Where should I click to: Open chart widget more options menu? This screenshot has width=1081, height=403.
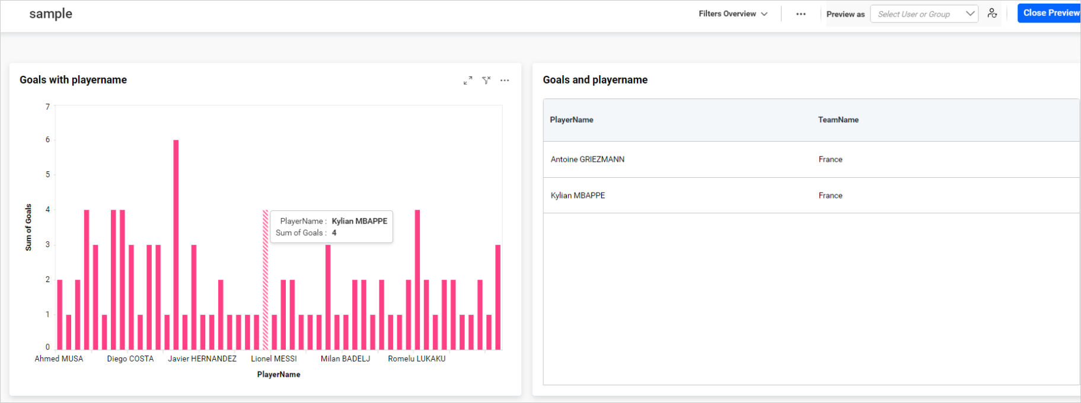[x=505, y=81]
